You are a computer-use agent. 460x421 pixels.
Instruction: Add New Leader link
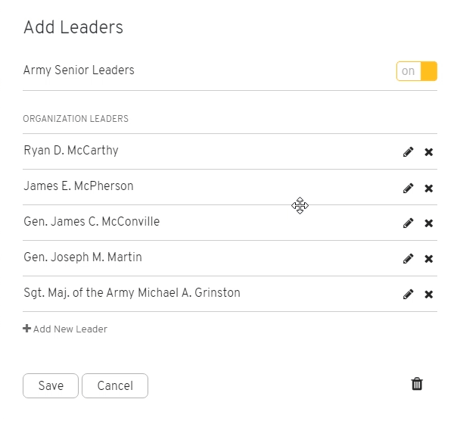click(x=65, y=329)
